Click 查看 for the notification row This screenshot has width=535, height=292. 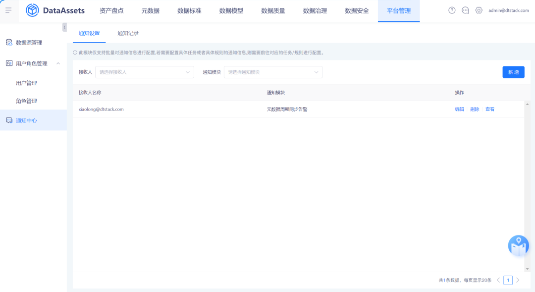point(490,109)
